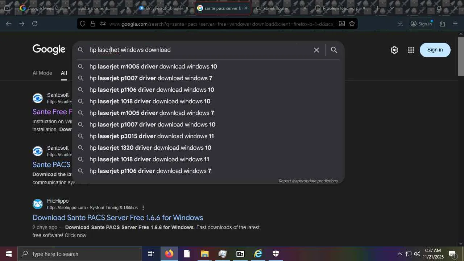The height and width of the screenshot is (261, 464).
Task: Open more options for FileHippo result
Action: click(143, 208)
